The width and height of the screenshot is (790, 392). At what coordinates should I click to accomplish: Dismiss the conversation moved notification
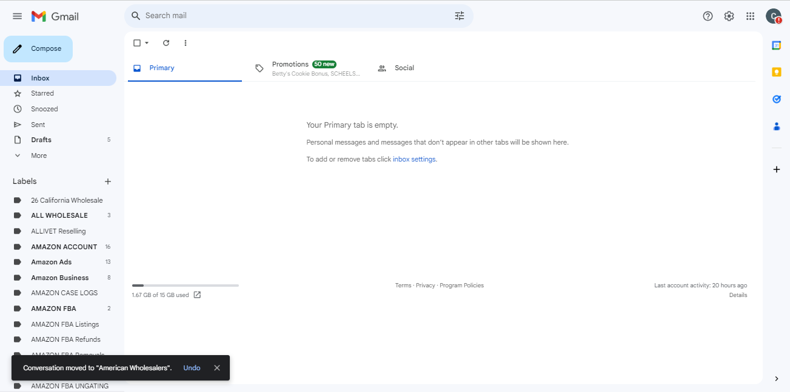217,368
